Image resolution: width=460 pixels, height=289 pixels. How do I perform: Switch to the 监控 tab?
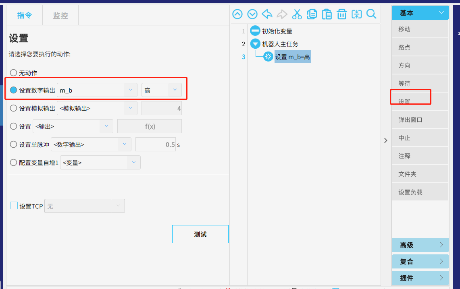point(60,16)
